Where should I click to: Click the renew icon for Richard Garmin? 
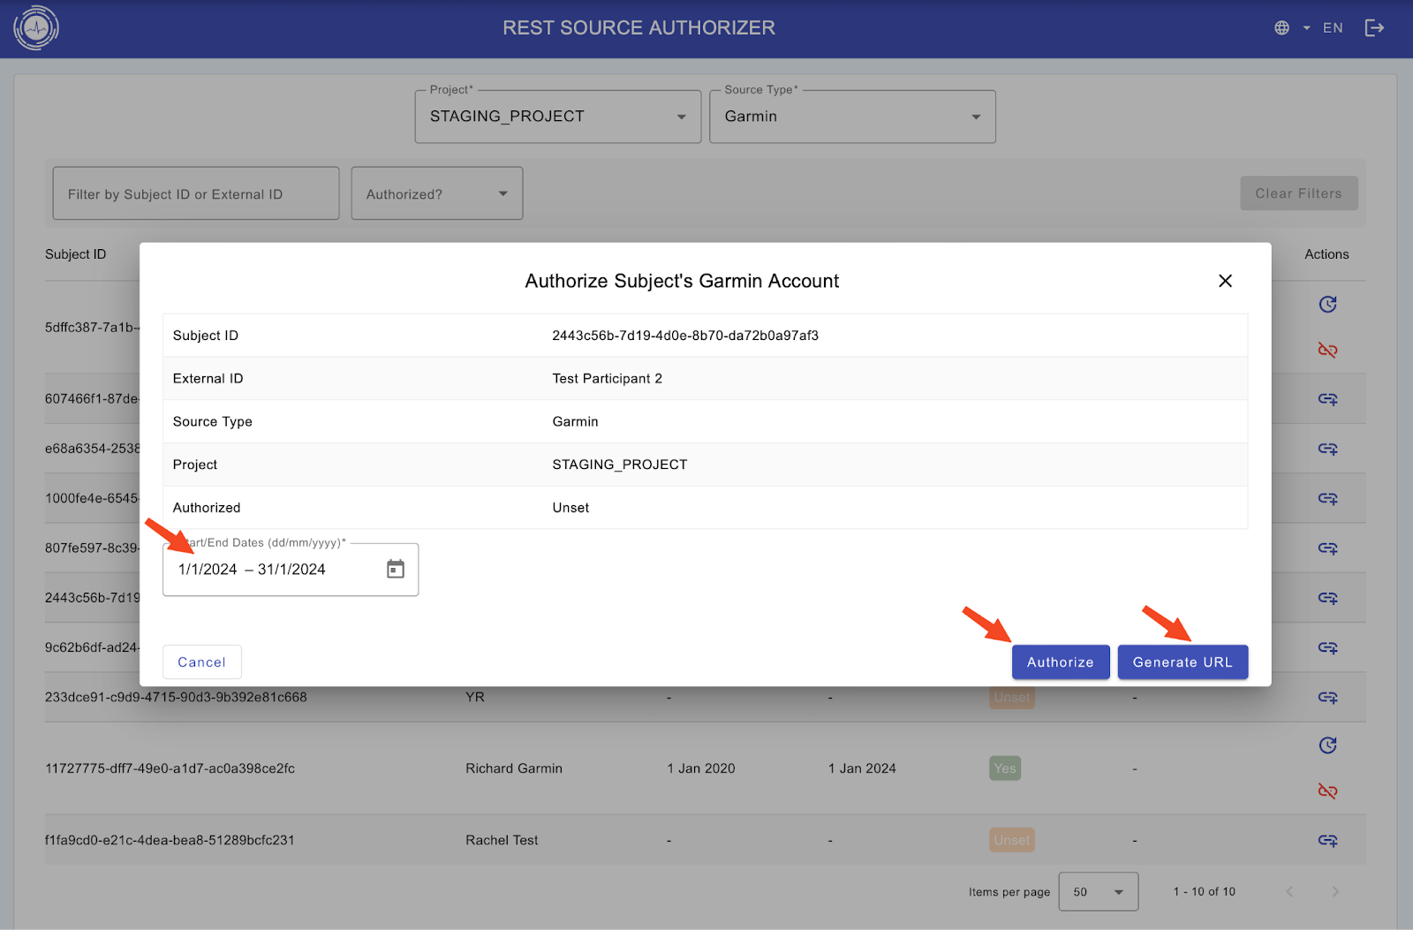(x=1327, y=745)
